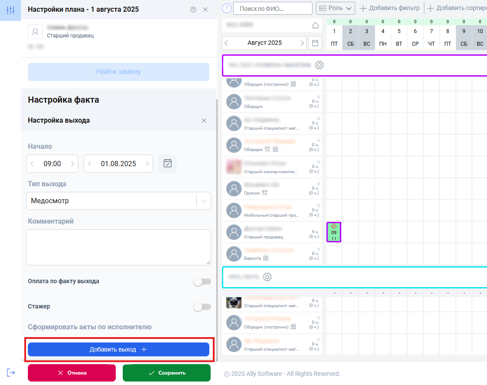
Task: Increase start time 09:00 with right arrow
Action: [x=72, y=164]
